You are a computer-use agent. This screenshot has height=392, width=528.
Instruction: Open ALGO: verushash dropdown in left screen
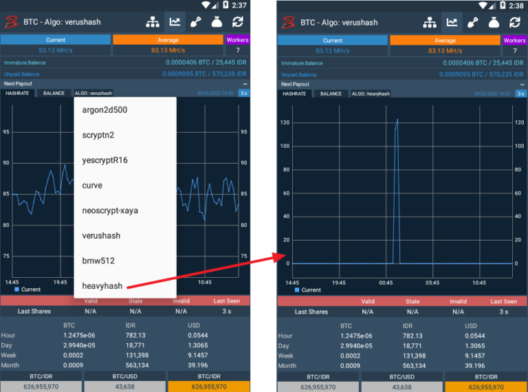(x=93, y=93)
